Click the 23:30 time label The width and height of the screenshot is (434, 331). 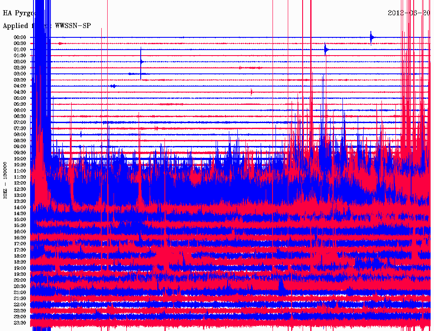click(20, 323)
